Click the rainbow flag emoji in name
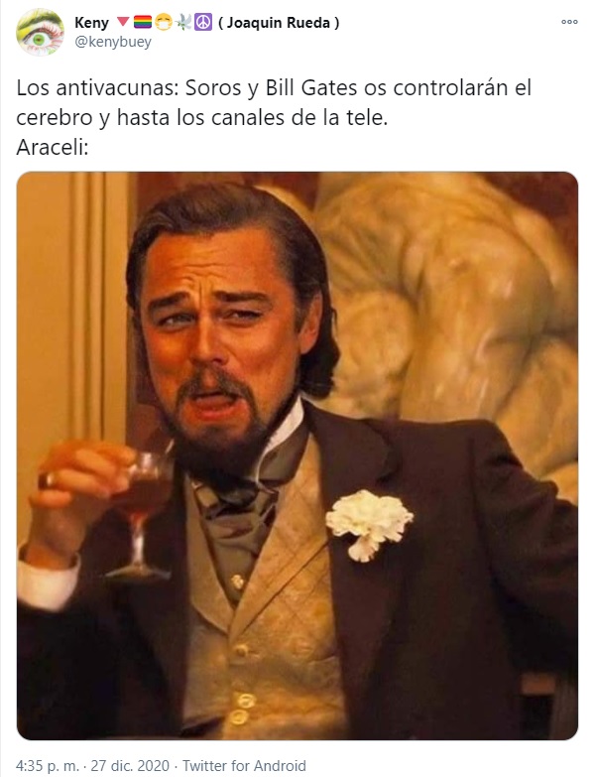This screenshot has width=593, height=777. (x=143, y=22)
